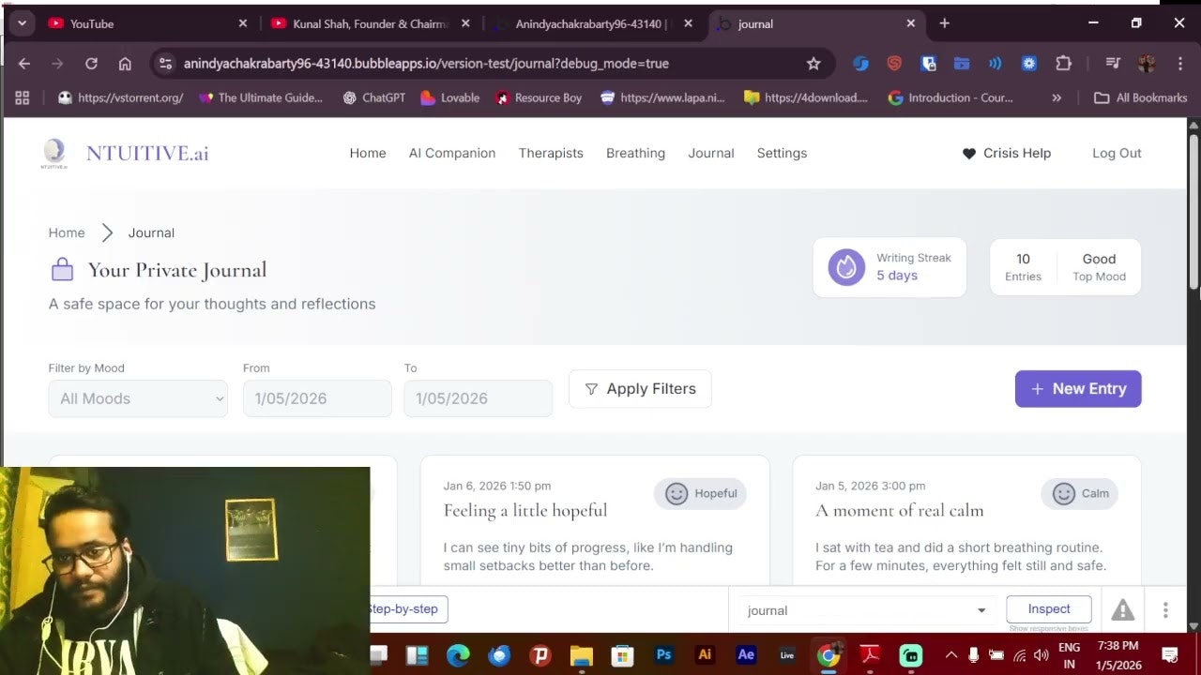This screenshot has height=675, width=1201.
Task: Open the Home breadcrumb link
Action: (x=66, y=232)
